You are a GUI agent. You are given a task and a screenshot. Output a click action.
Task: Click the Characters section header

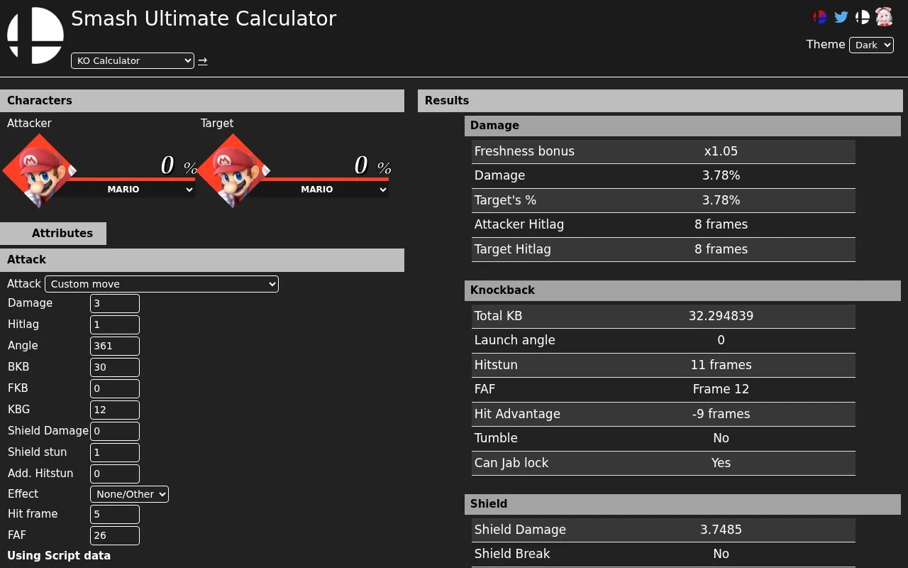click(202, 101)
